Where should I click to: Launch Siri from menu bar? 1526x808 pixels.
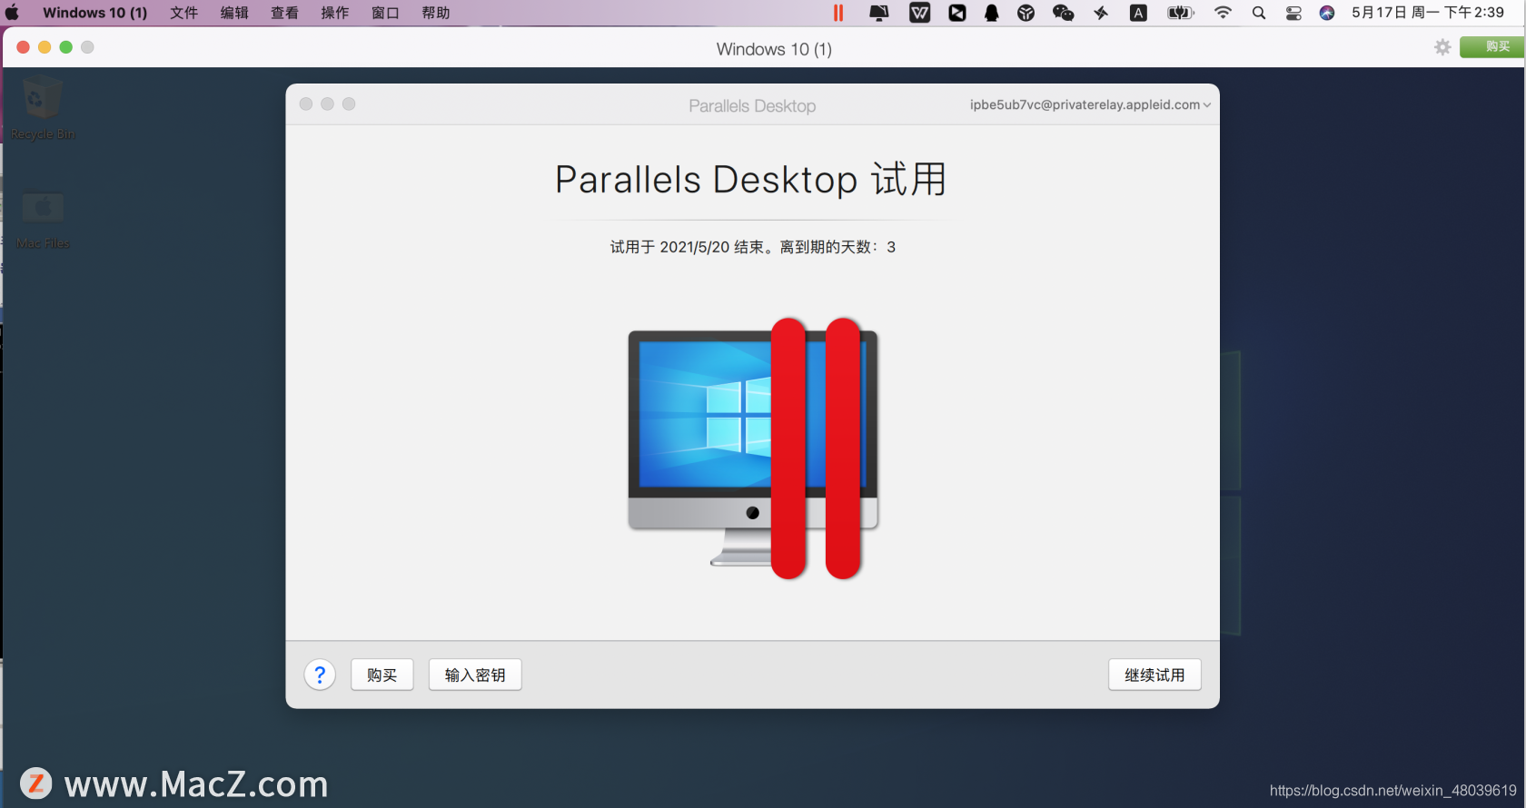click(x=1327, y=13)
